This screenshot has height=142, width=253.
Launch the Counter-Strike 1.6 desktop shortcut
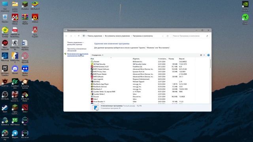[15, 45]
